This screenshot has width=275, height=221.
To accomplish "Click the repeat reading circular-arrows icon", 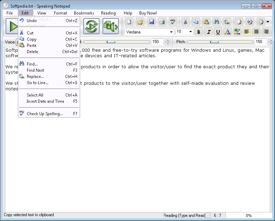I will click(91, 26).
